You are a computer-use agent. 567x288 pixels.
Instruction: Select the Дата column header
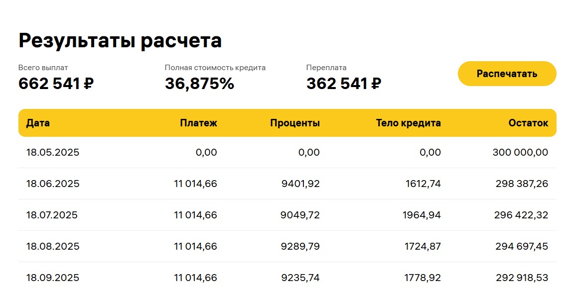tap(38, 123)
